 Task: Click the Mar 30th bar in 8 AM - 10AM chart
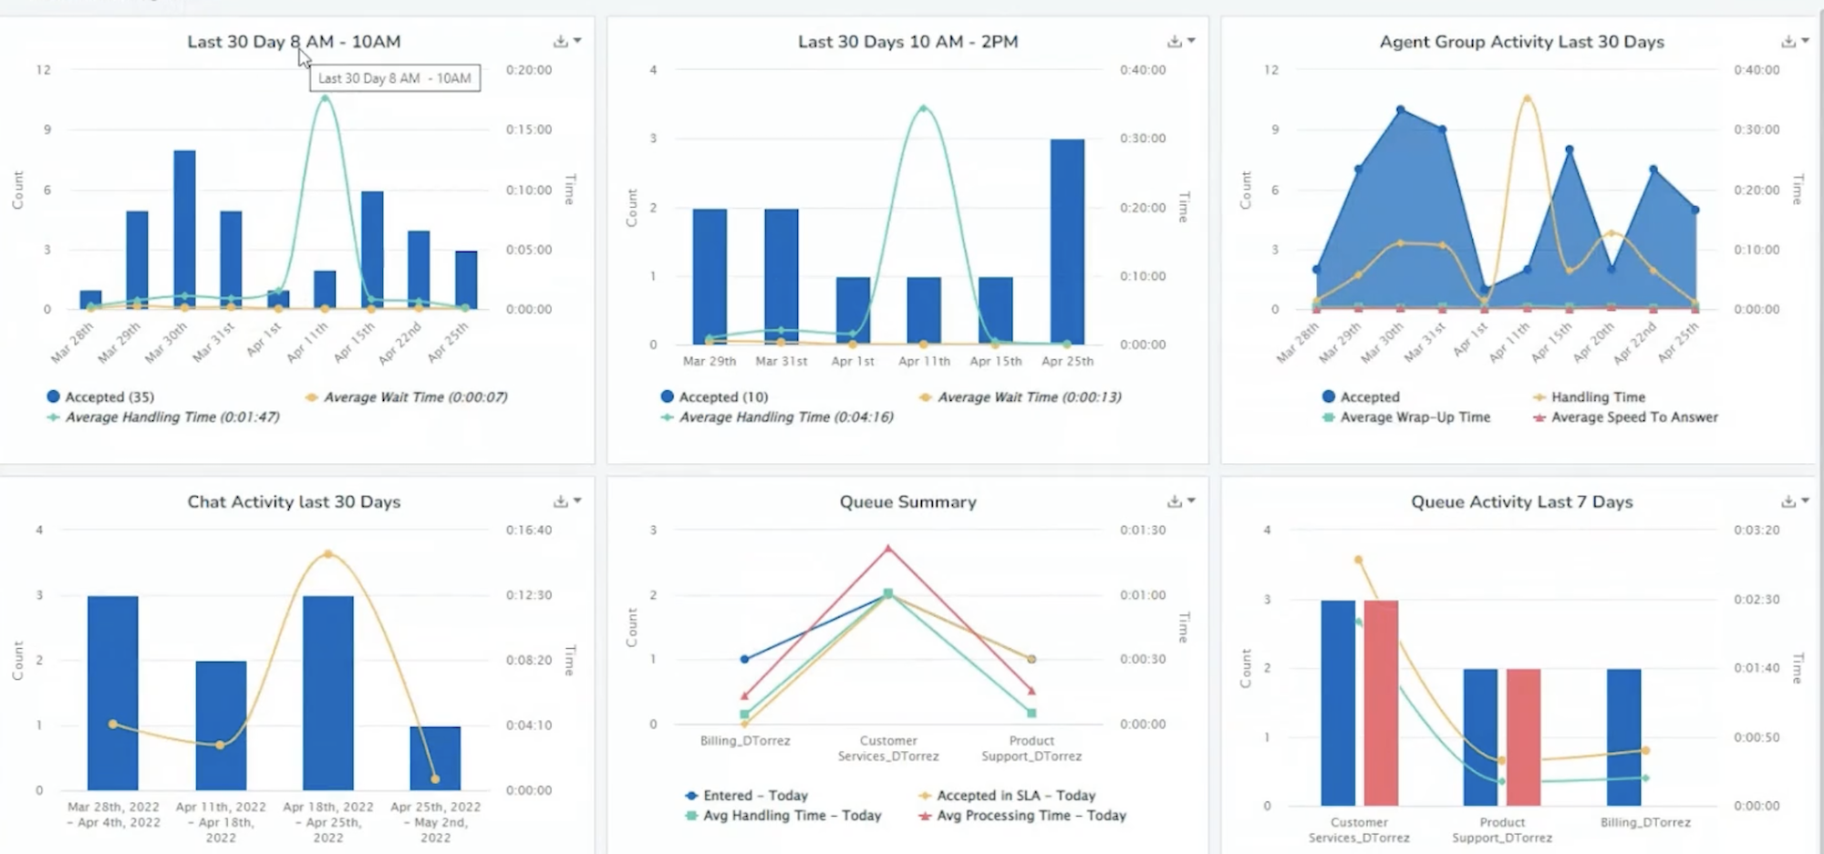pos(184,230)
